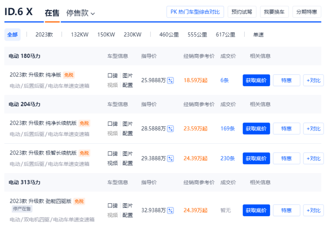The image size is (329, 228).
Task: Open price calculator icon beside 32.9388万
Action: click(170, 210)
